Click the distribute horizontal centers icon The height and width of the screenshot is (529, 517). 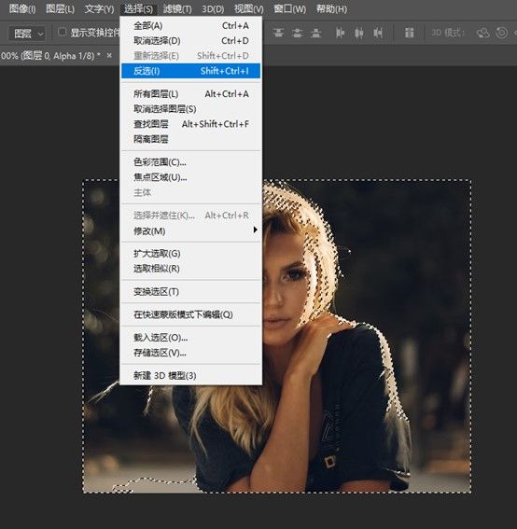[x=359, y=33]
